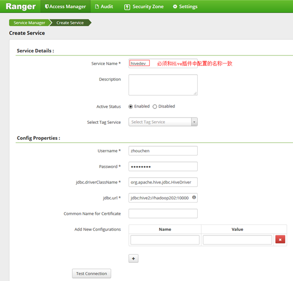Open the Security Zone tab
293x281 pixels.
click(144, 6)
